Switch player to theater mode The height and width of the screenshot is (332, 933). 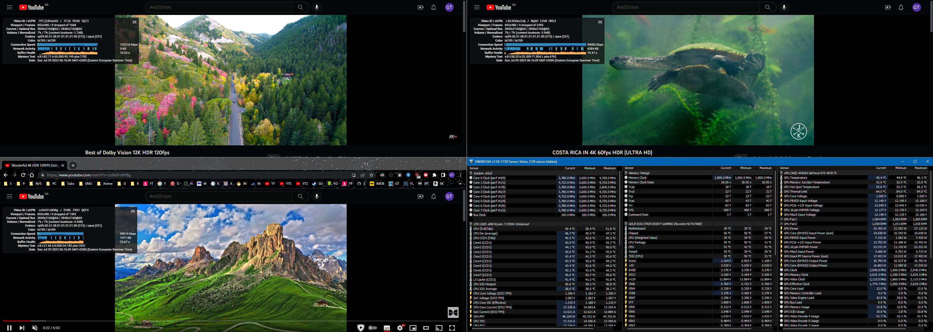(426, 328)
